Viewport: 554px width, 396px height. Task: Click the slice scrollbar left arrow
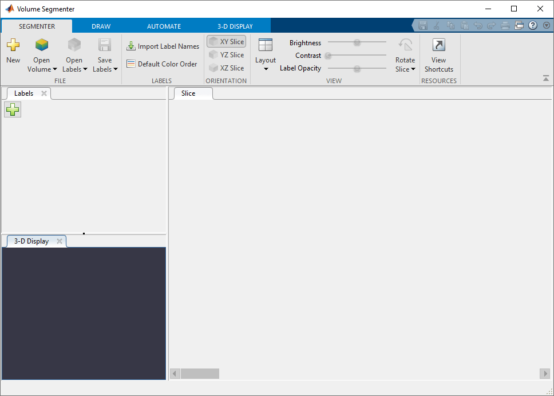175,373
